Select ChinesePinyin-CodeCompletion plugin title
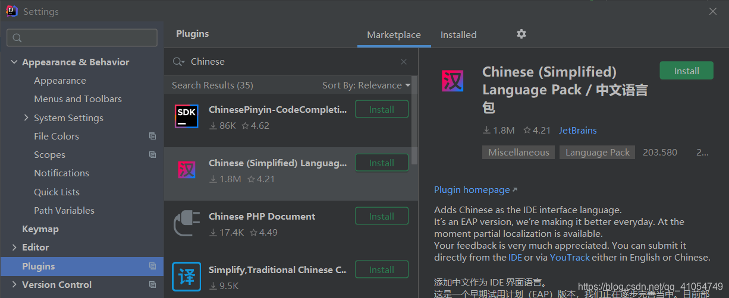This screenshot has height=298, width=729. point(278,109)
